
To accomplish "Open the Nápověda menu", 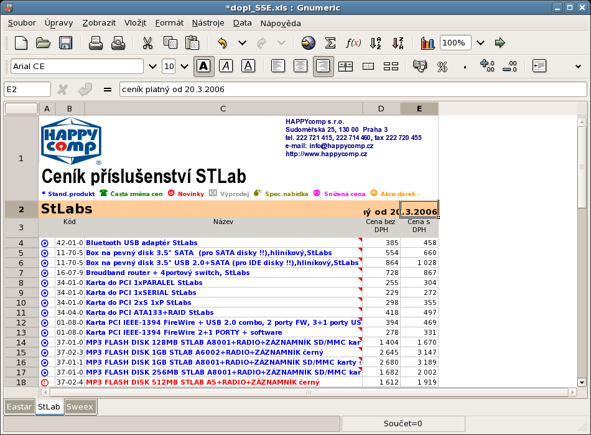I will coord(281,24).
